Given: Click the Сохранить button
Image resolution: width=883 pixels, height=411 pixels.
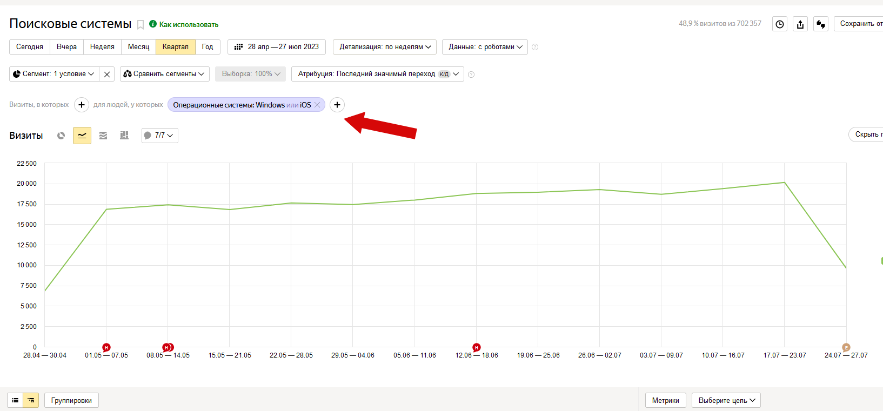Looking at the screenshot, I should tap(859, 24).
